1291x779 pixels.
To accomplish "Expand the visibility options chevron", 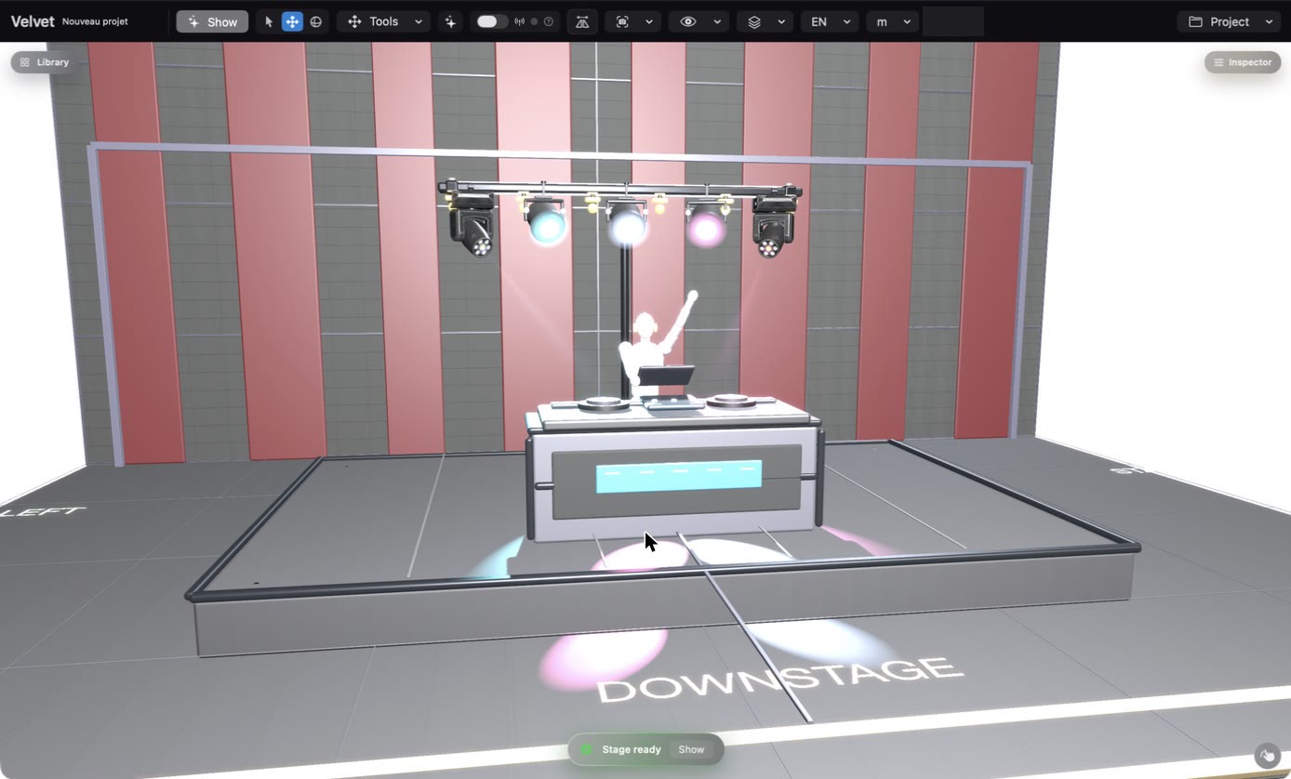I will [717, 21].
